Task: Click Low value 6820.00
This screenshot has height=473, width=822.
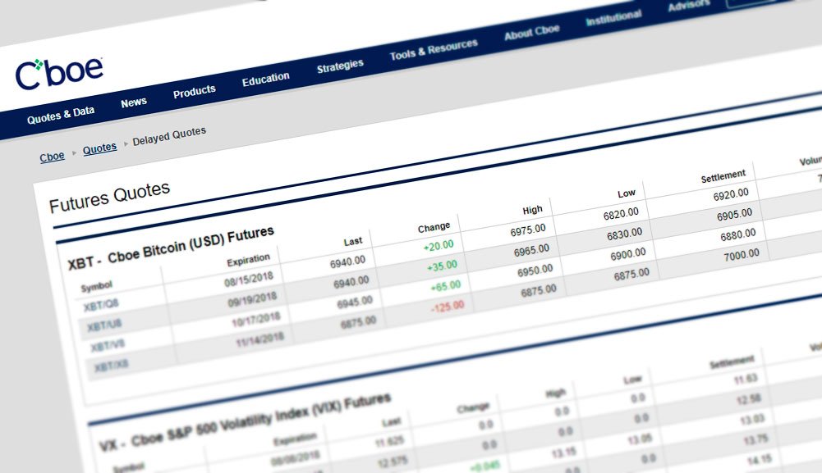Action: [x=621, y=213]
